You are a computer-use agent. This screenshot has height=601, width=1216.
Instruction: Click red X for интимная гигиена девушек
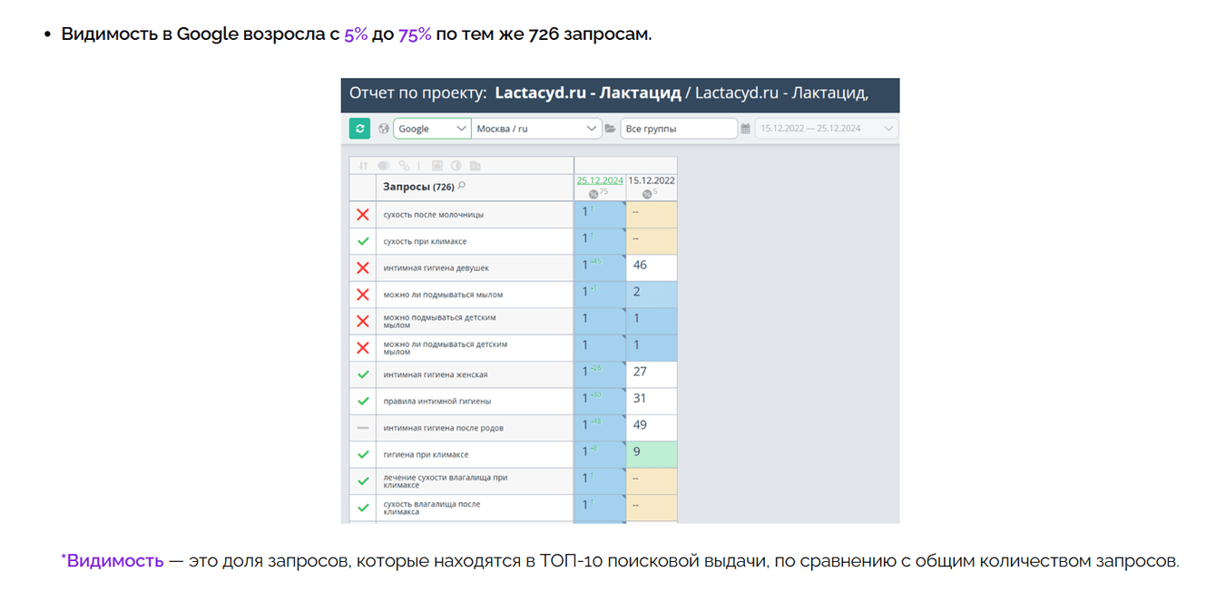pos(363,268)
